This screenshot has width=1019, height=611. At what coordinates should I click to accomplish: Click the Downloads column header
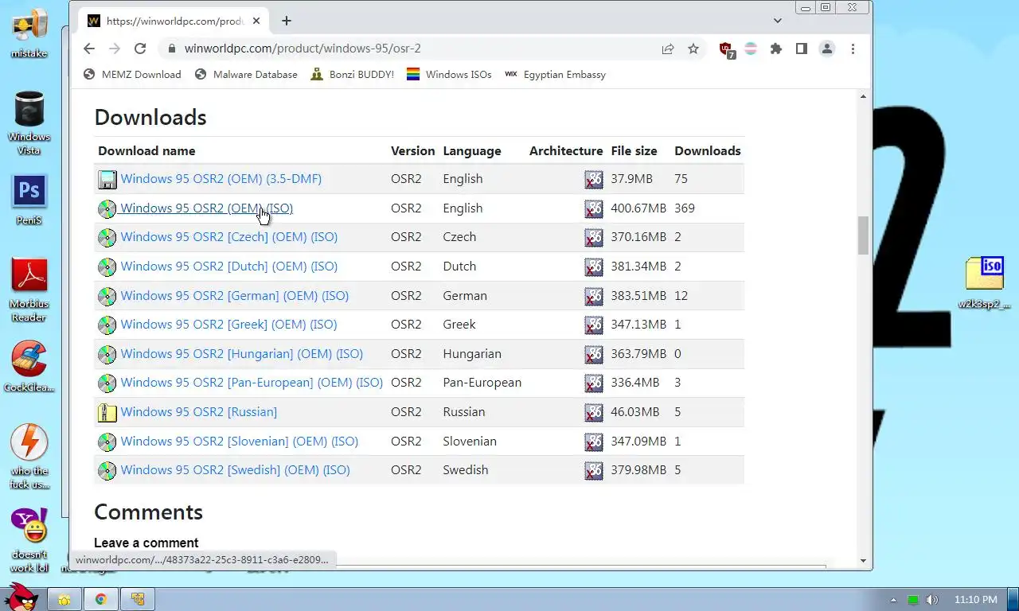708,150
